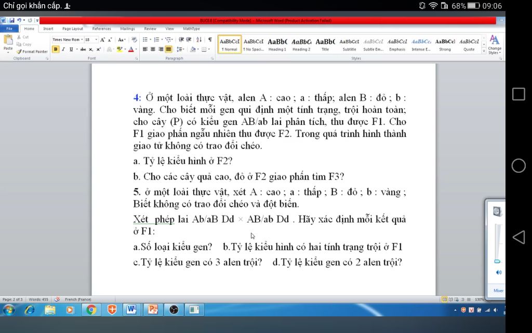
Task: Toggle Italic formatting
Action: pos(63,49)
